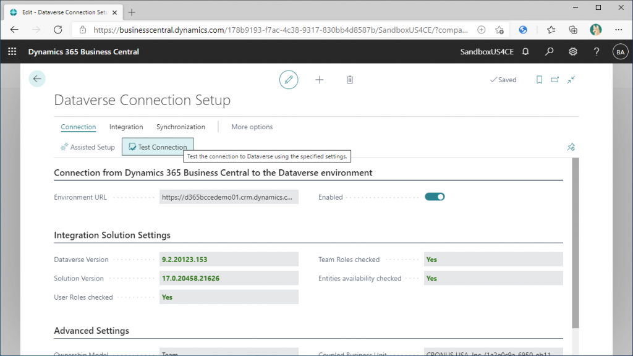
Task: Go back using the page back arrow
Action: click(37, 78)
